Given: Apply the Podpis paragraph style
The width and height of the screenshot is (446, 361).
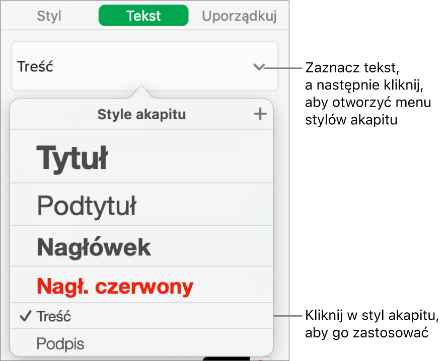Looking at the screenshot, I should pyautogui.click(x=141, y=342).
